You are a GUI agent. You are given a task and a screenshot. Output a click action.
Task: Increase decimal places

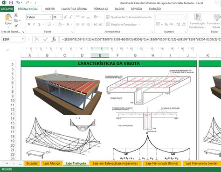click(179, 24)
